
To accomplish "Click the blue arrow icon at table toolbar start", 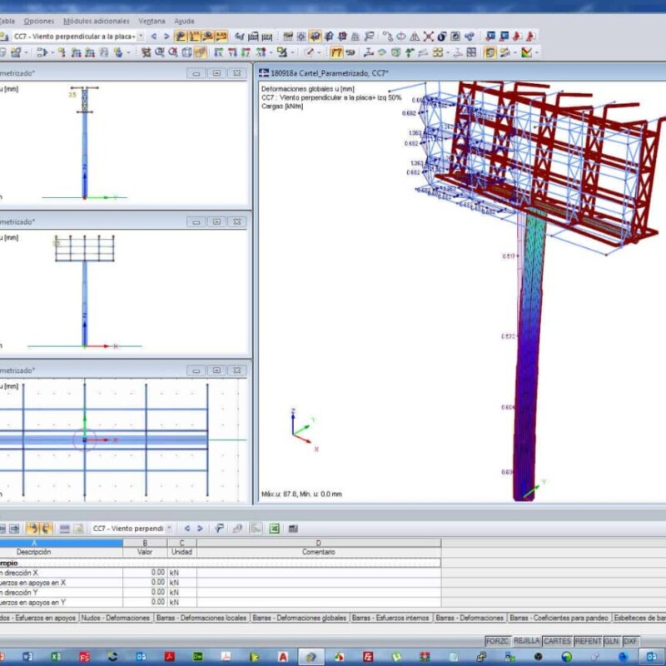I will coord(14,529).
